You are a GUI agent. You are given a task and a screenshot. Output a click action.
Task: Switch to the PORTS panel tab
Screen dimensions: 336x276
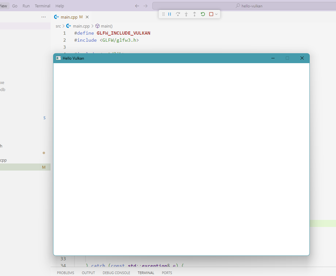tap(167, 273)
